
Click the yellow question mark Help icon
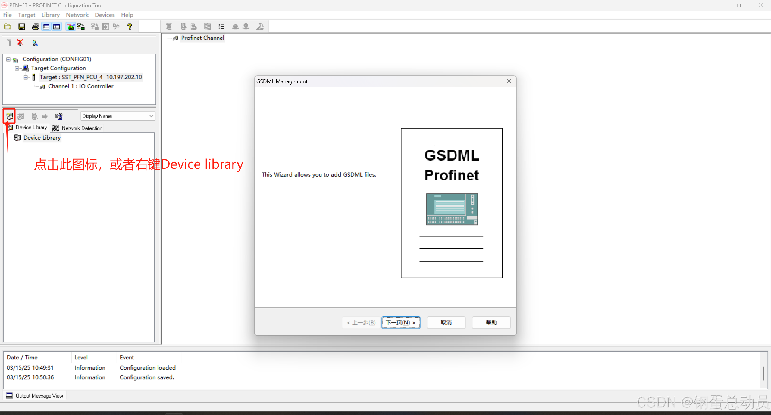point(130,27)
